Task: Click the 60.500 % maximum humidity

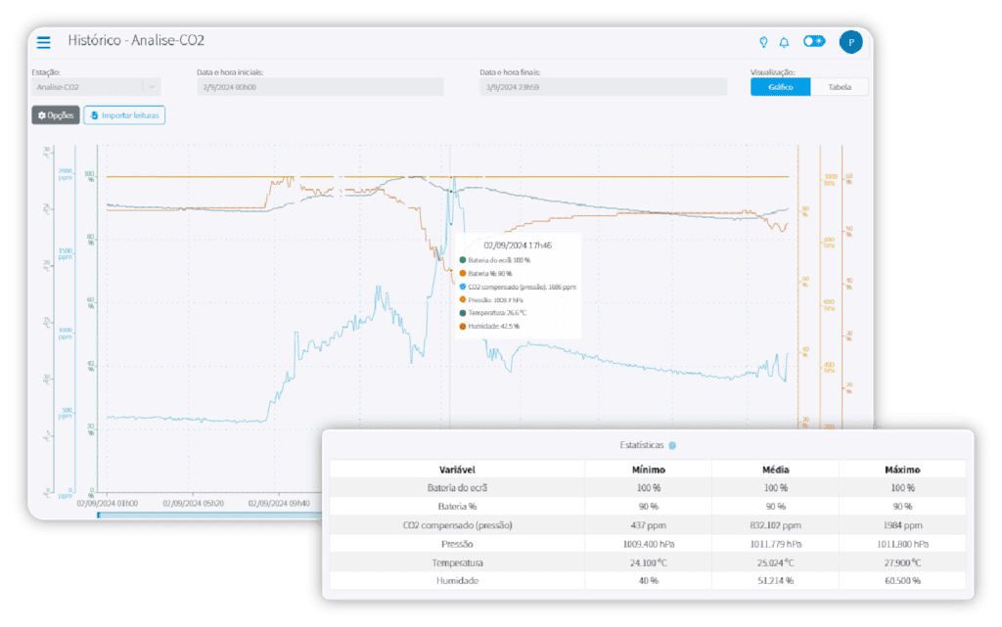Action: click(x=902, y=580)
